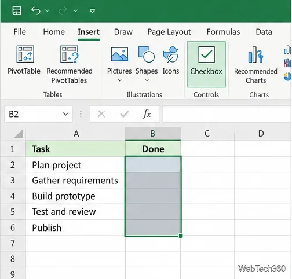Confirm entry with the checkmark button
Viewport: 292px width, 279px height.
point(124,114)
